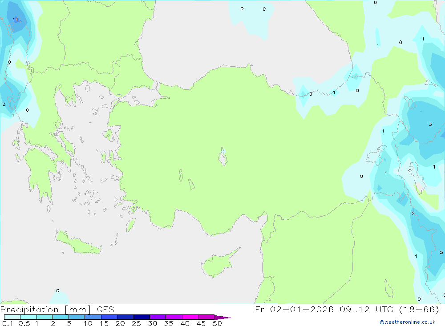Click legend label '0.5'
The image size is (445, 326).
(x=24, y=323)
